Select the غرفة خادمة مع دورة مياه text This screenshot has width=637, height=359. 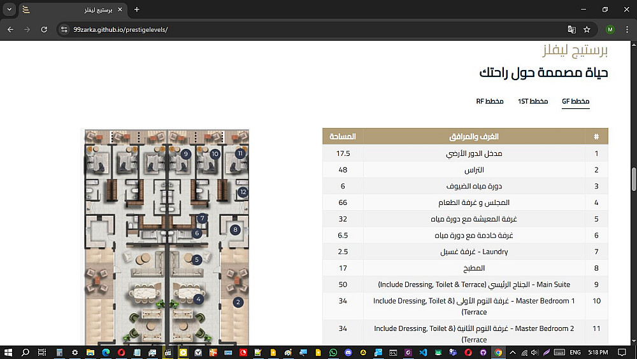[x=474, y=235]
